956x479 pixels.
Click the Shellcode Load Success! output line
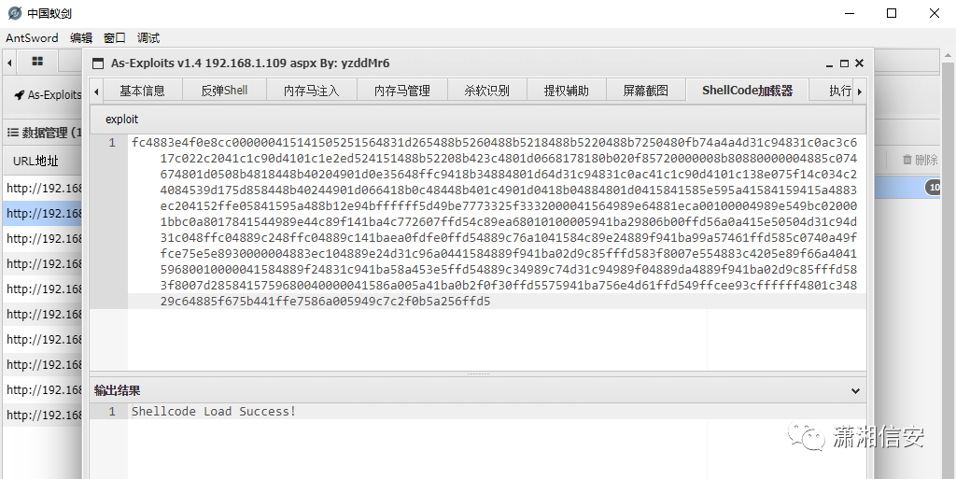coord(214,412)
